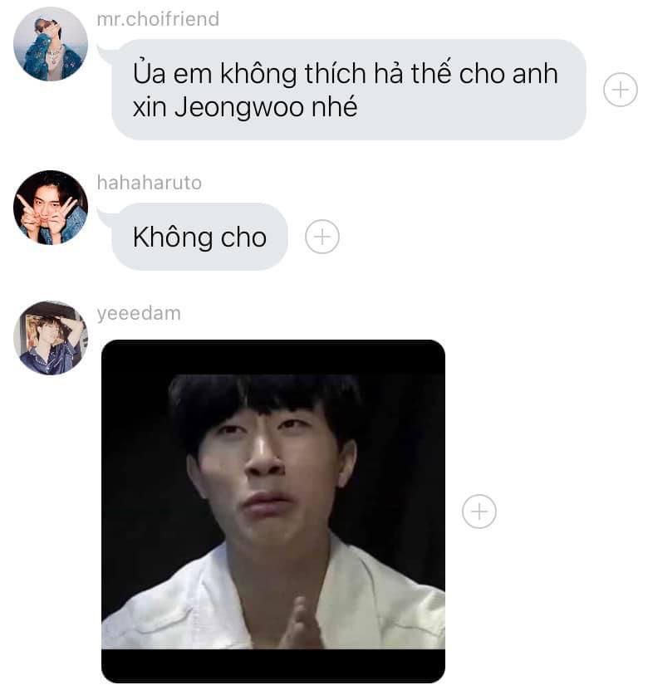Viewport: 648px width, 695px height.
Task: Tap the plus icon beside yeeedam's meme image
Action: [479, 511]
